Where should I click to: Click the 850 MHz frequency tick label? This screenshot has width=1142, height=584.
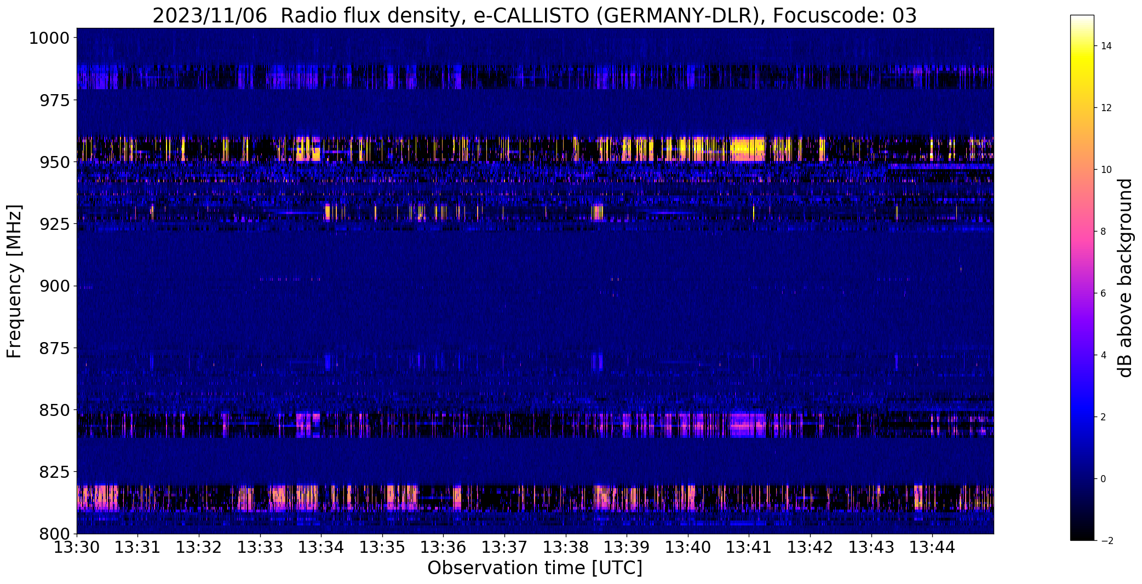point(54,410)
